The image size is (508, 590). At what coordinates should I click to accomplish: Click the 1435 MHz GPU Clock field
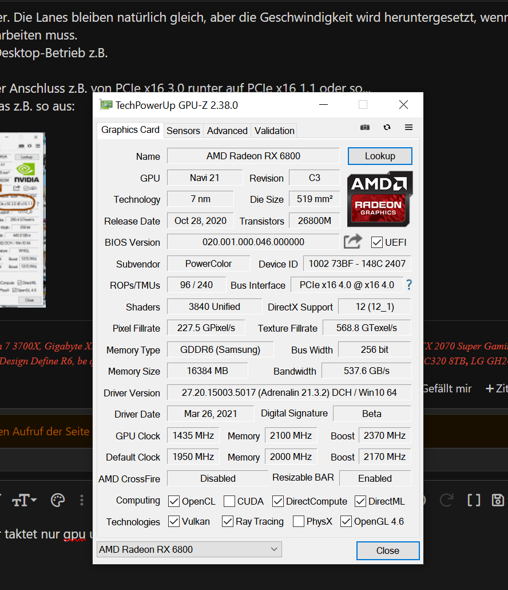[x=193, y=435]
